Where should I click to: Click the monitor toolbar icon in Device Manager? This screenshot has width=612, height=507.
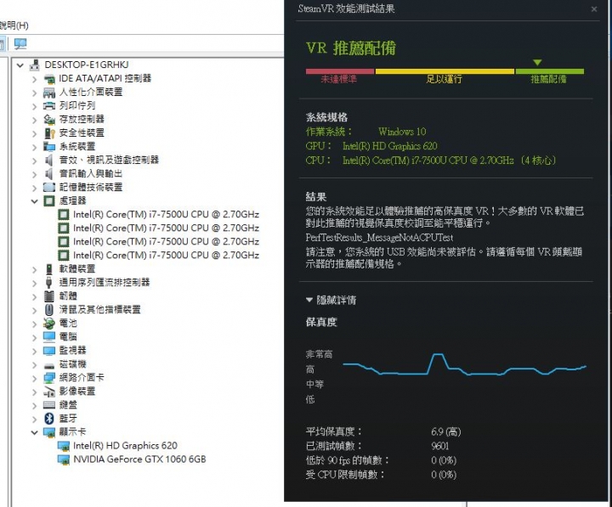click(20, 43)
